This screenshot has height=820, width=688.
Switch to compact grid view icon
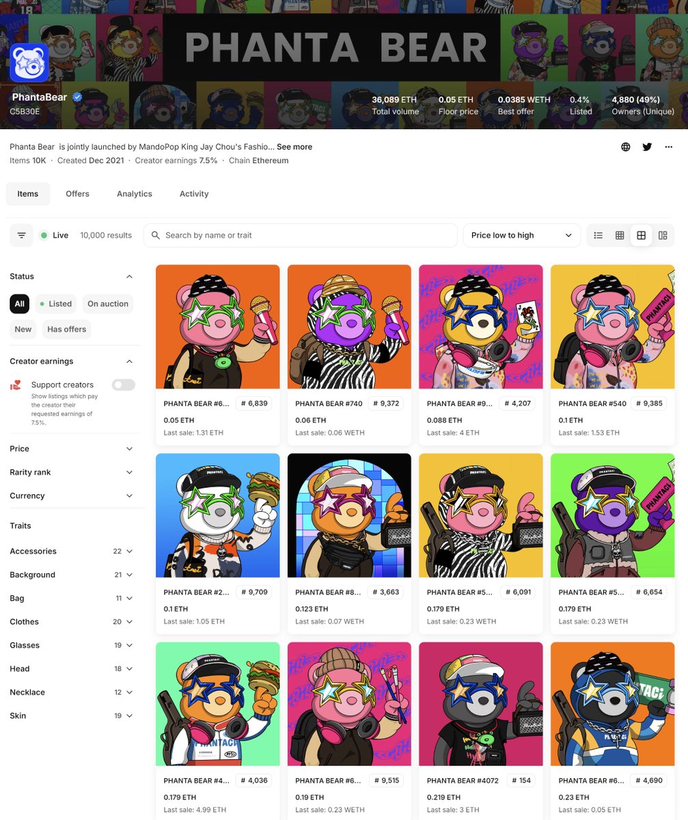pyautogui.click(x=620, y=235)
